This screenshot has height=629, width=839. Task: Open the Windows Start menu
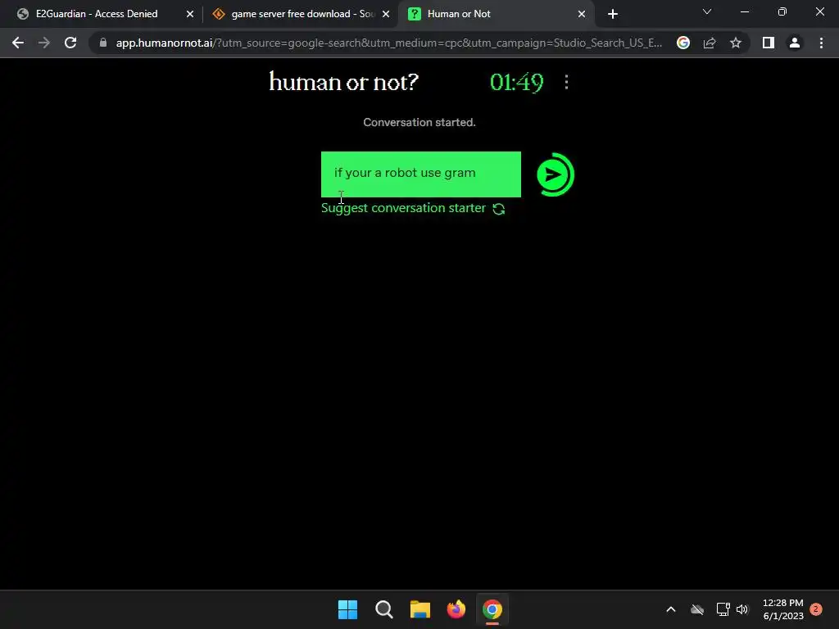pos(347,609)
